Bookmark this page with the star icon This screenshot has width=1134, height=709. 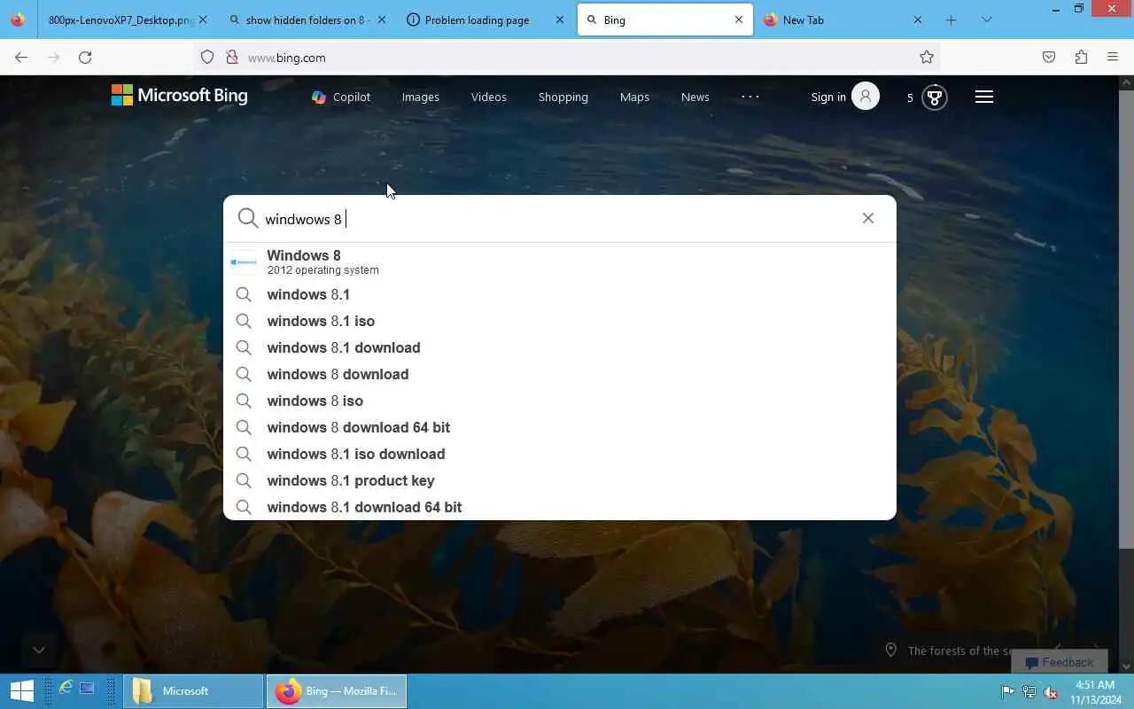pyautogui.click(x=927, y=58)
